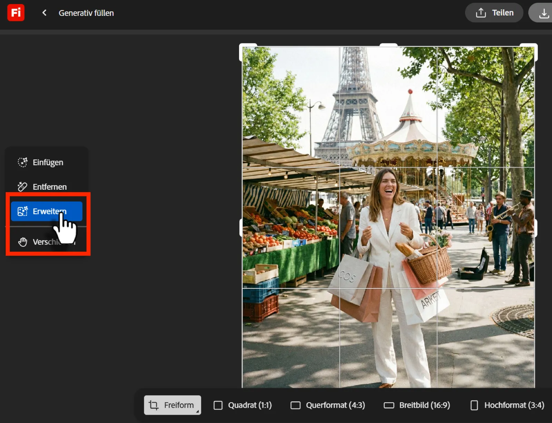This screenshot has height=423, width=552.
Task: Select Quadrat (1:1) aspect ratio
Action: 243,405
